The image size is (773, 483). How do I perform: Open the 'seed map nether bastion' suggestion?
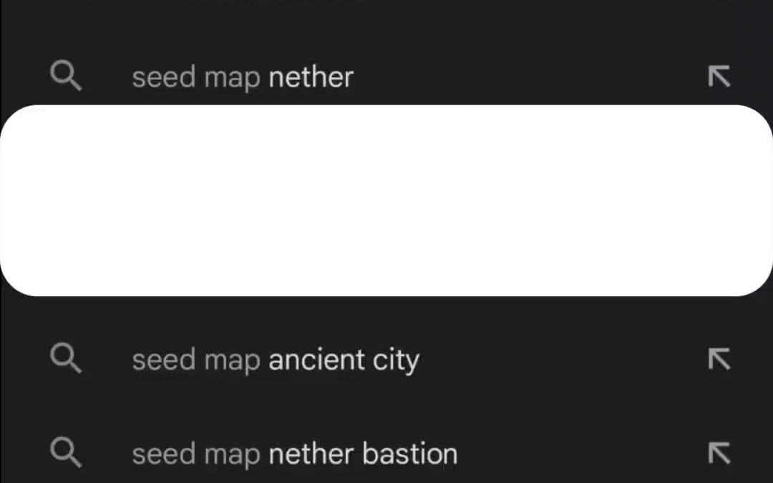358,454
